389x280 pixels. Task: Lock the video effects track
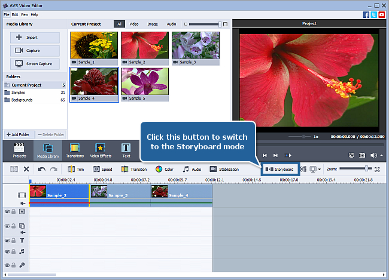(x=14, y=212)
